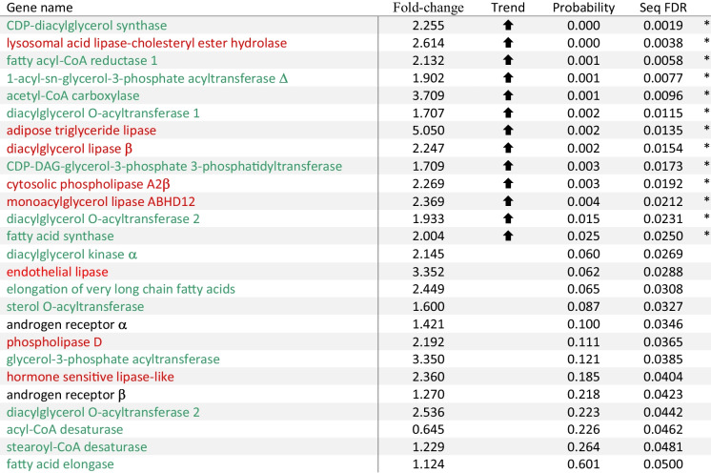Screen dimensions: 711x473
Task: Select the Trend column header
Action: [x=508, y=8]
